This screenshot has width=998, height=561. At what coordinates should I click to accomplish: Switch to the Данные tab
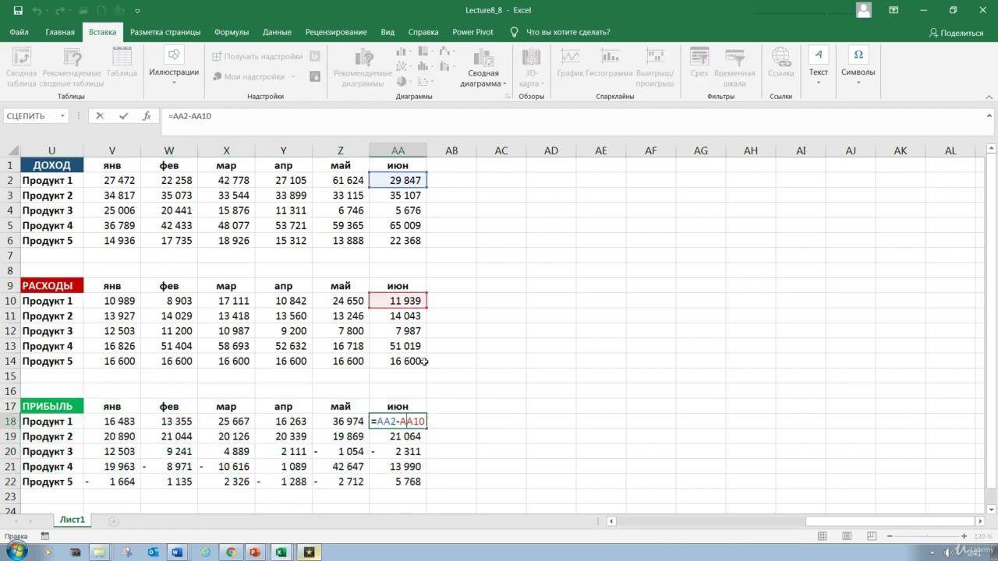277,32
